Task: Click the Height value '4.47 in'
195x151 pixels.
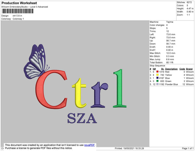Action: pyautogui.click(x=190, y=8)
